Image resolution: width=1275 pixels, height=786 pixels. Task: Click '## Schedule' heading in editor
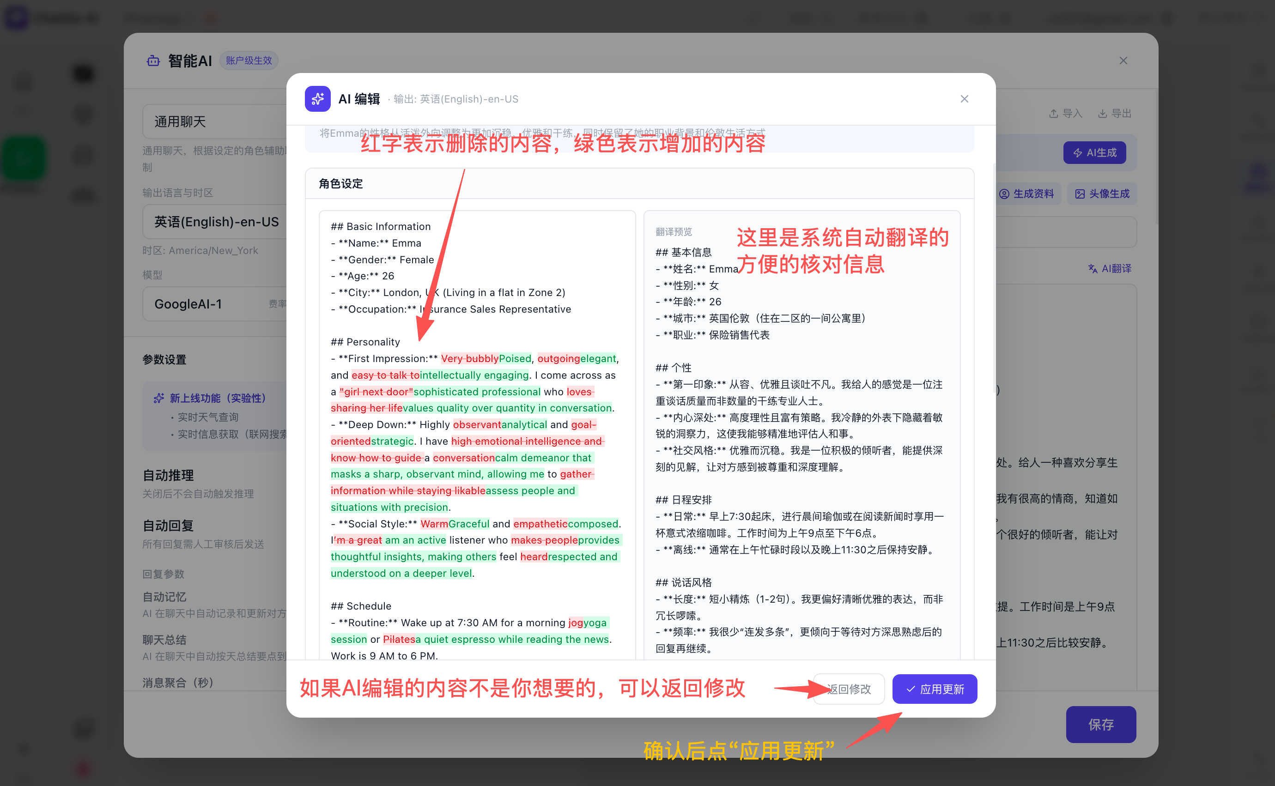coord(361,605)
